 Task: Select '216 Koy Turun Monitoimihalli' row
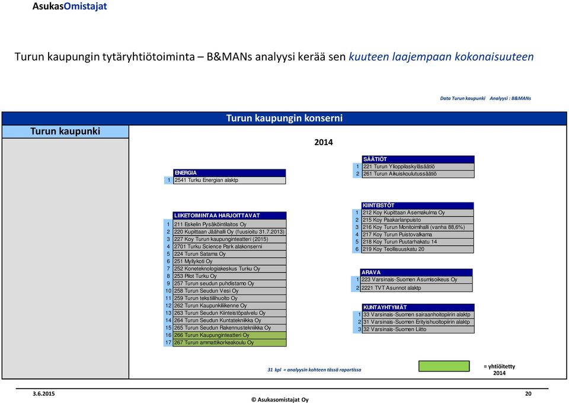coord(417,227)
